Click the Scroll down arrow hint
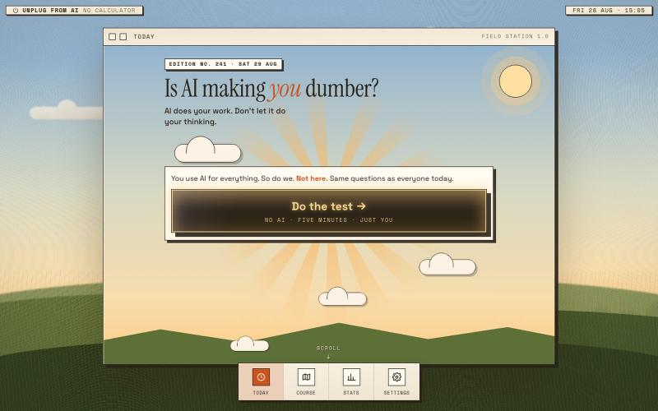This screenshot has height=411, width=658. coord(328,357)
